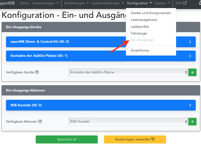
Task: Click the Änderungen verwerfen button
Action: [x=135, y=139]
